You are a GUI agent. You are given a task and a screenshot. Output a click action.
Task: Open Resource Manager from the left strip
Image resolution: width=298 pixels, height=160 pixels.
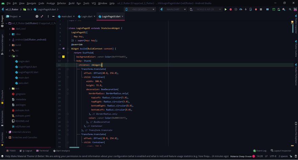(2, 44)
